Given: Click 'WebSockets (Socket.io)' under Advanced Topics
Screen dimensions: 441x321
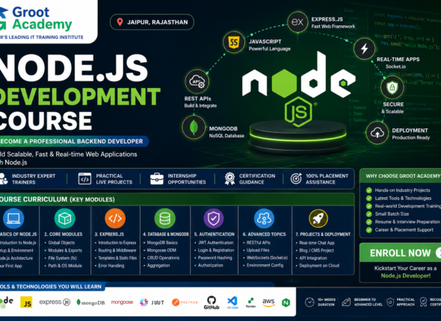Looking at the screenshot, I should click(267, 258).
